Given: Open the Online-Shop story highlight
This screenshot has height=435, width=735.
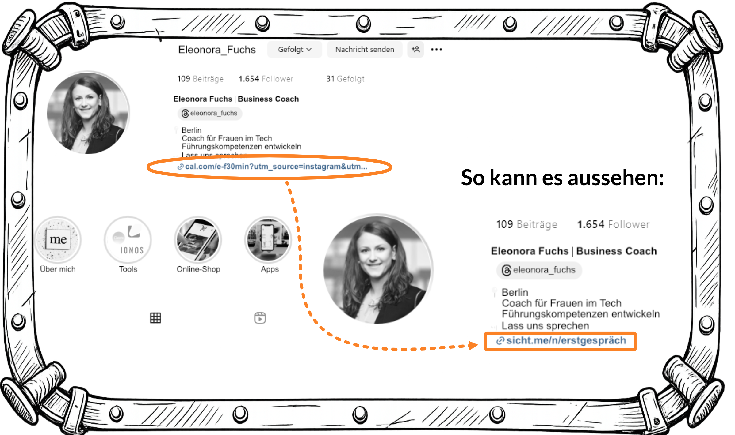Looking at the screenshot, I should [198, 240].
